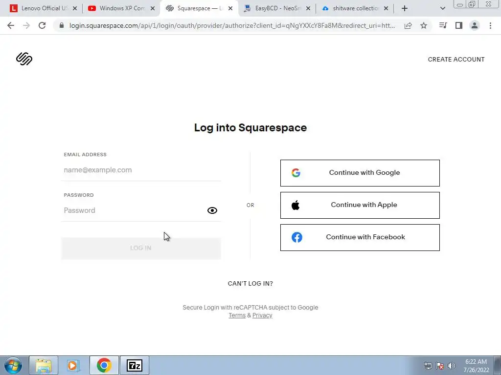Click the network tray icon
The height and width of the screenshot is (375, 501).
[428, 366]
